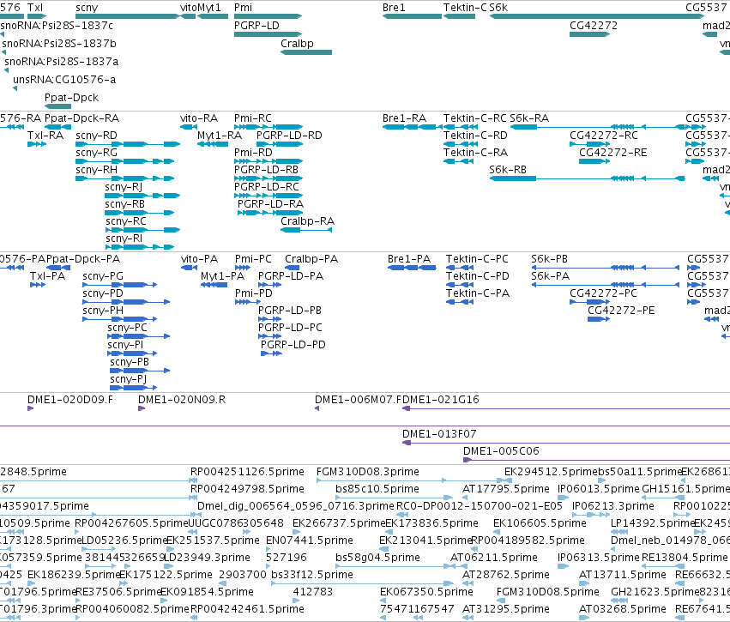Click snoRNA:Psi28S-1837a feature label
The width and height of the screenshot is (730, 622).
[62, 62]
